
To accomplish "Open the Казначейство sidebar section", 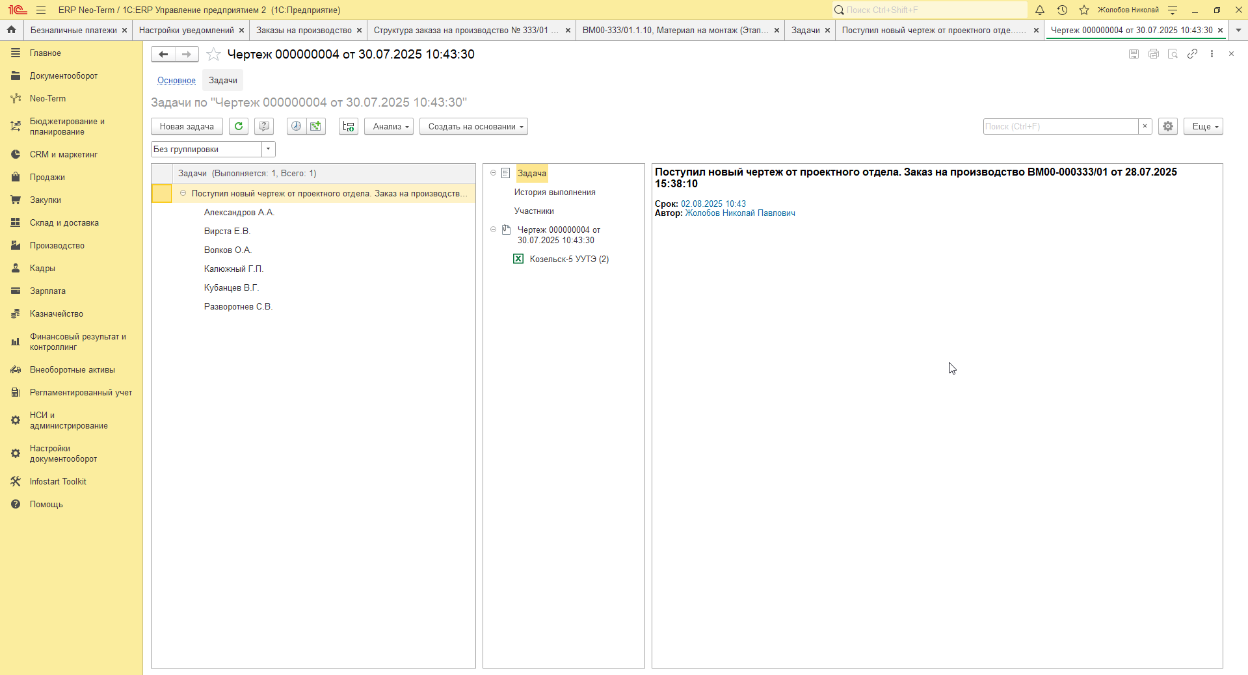I will tap(57, 313).
